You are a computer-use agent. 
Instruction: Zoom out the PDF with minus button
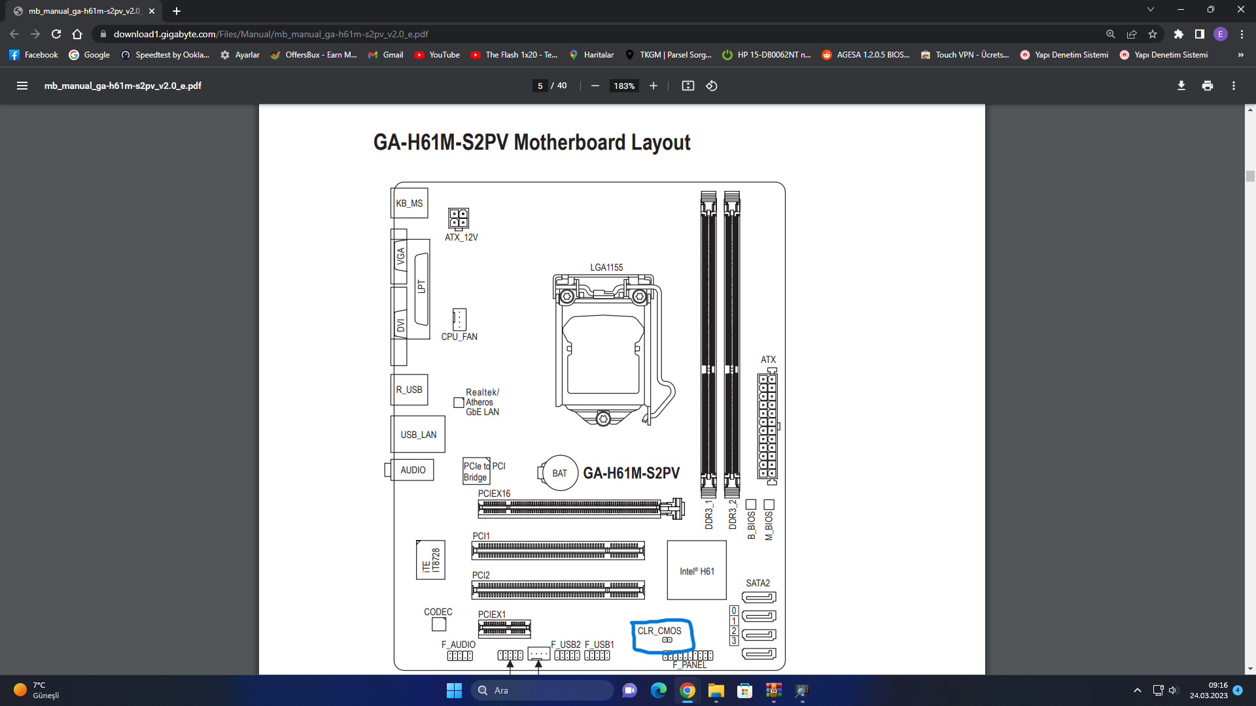(595, 86)
